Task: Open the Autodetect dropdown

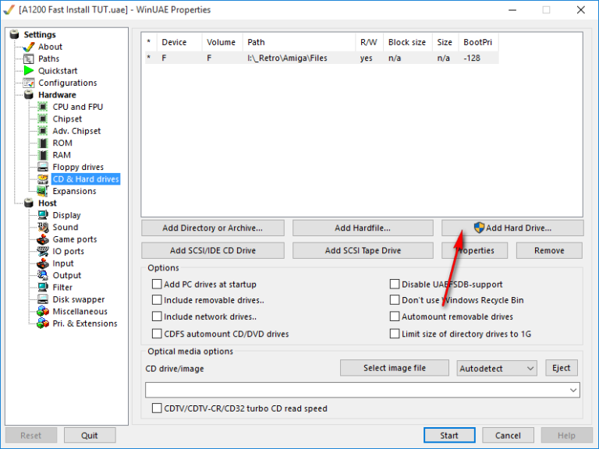Action: click(x=497, y=369)
